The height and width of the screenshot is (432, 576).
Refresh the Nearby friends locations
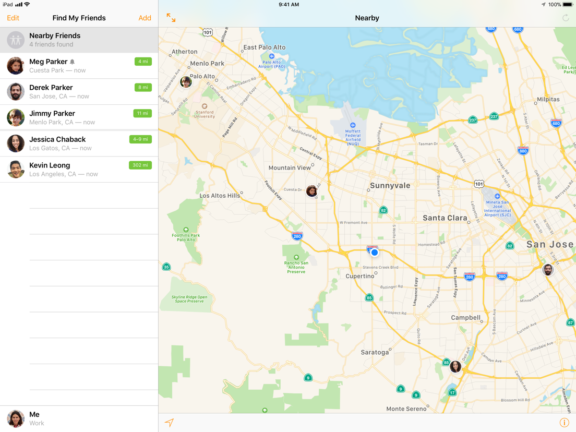pyautogui.click(x=566, y=18)
